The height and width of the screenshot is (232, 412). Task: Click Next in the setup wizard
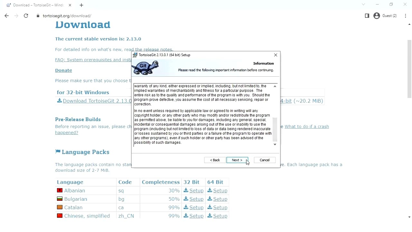237,160
